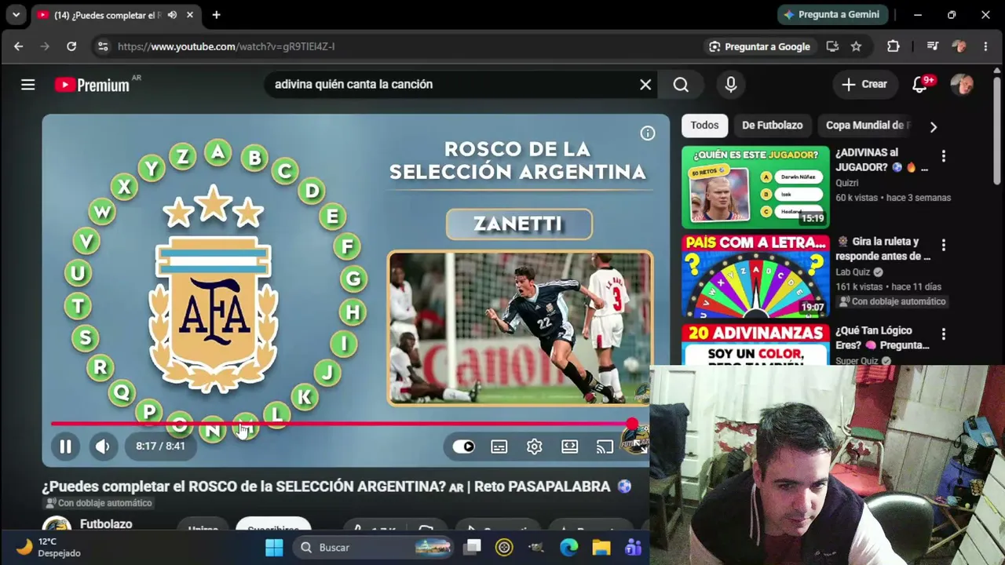Open the Chrome profile avatar
The width and height of the screenshot is (1005, 565).
[959, 46]
